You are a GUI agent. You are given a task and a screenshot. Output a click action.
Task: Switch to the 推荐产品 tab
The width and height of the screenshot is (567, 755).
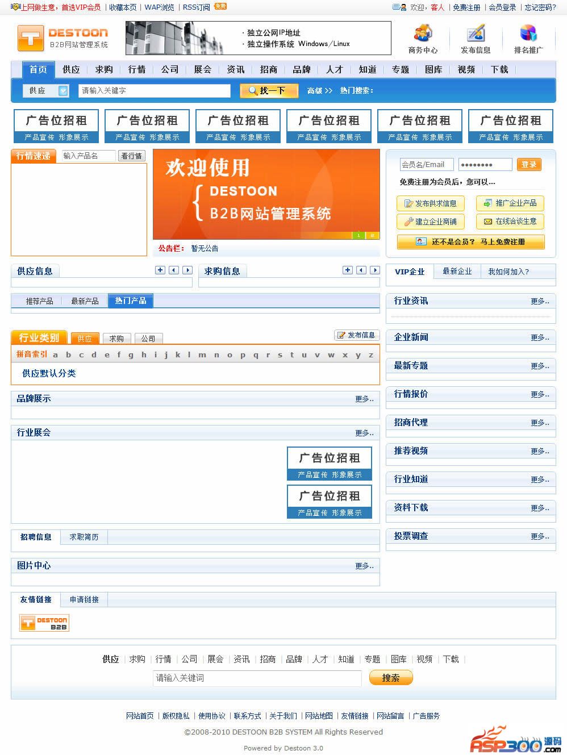39,301
